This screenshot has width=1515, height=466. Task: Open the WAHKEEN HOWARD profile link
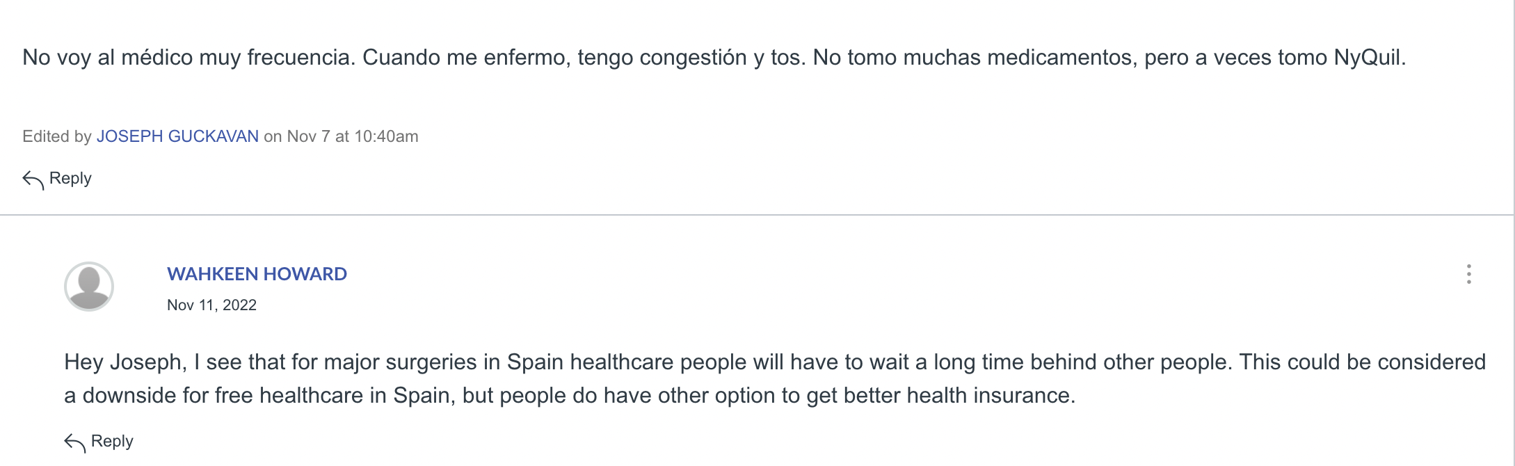257,274
